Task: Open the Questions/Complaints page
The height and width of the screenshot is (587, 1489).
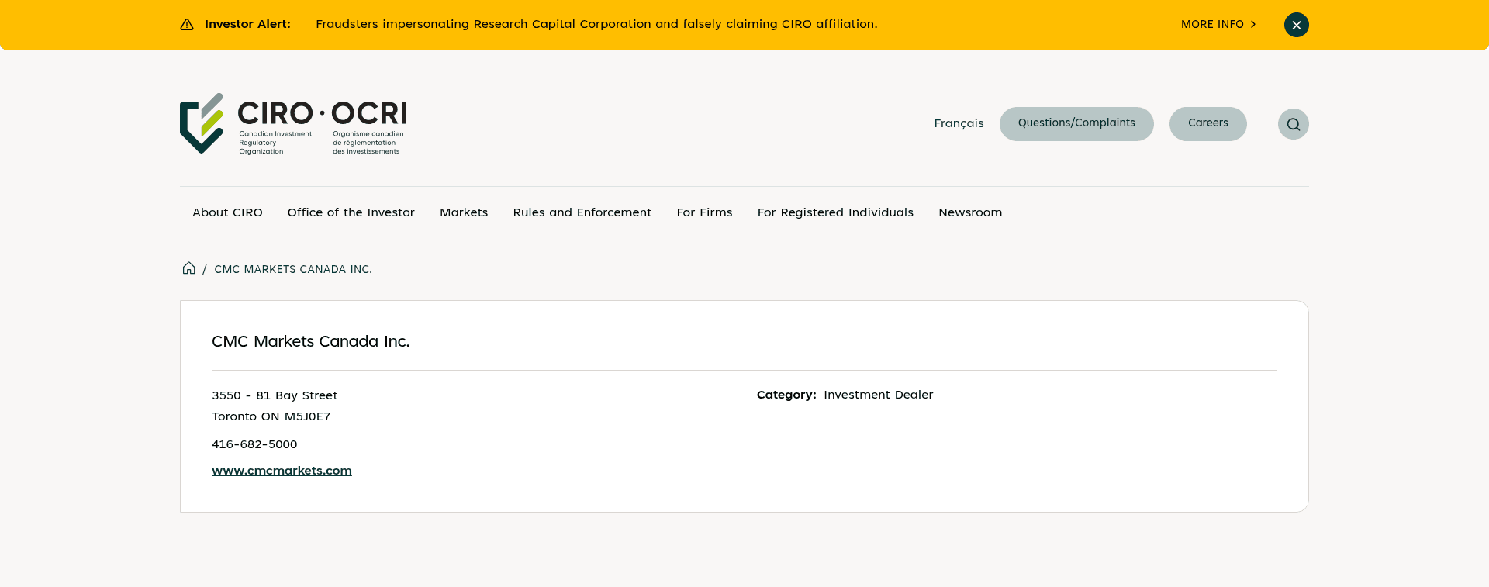Action: [1076, 124]
